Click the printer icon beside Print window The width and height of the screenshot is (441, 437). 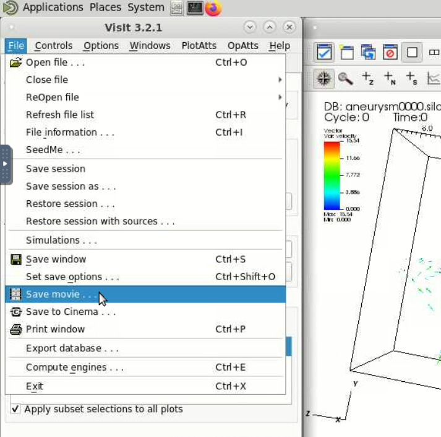(x=15, y=329)
